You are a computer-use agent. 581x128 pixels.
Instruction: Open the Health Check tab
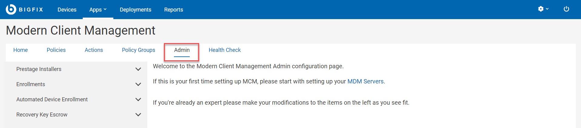tap(225, 50)
